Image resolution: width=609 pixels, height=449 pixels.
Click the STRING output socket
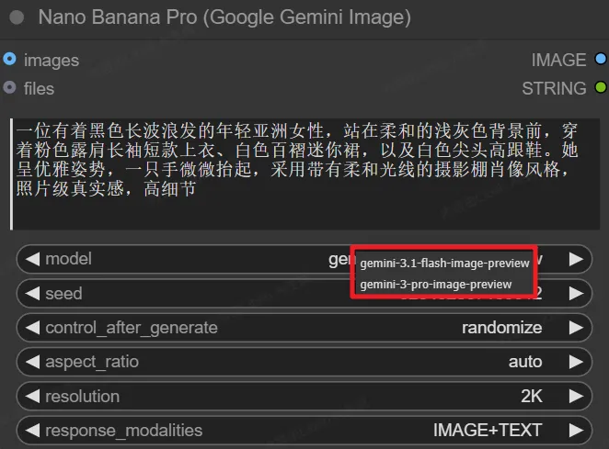click(x=600, y=88)
